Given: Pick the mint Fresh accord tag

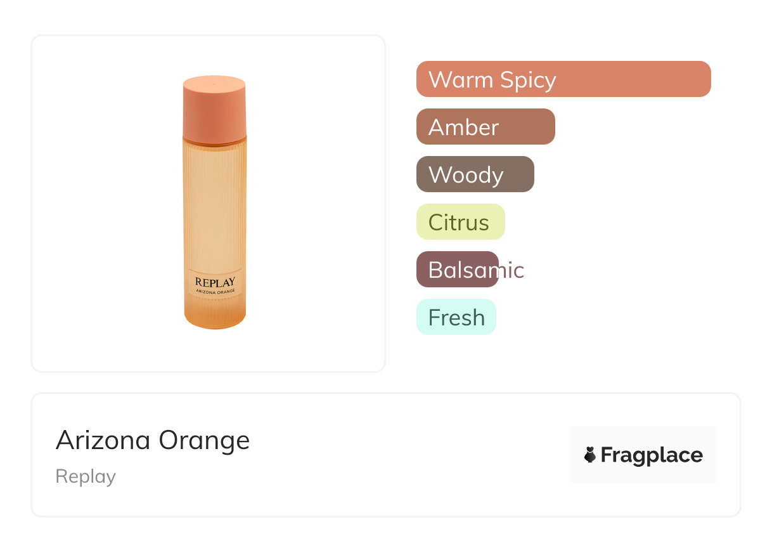Looking at the screenshot, I should (x=456, y=317).
